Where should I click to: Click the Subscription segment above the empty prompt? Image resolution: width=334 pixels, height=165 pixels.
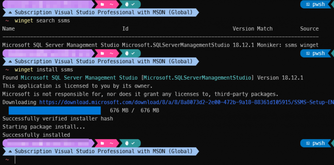click(100, 151)
